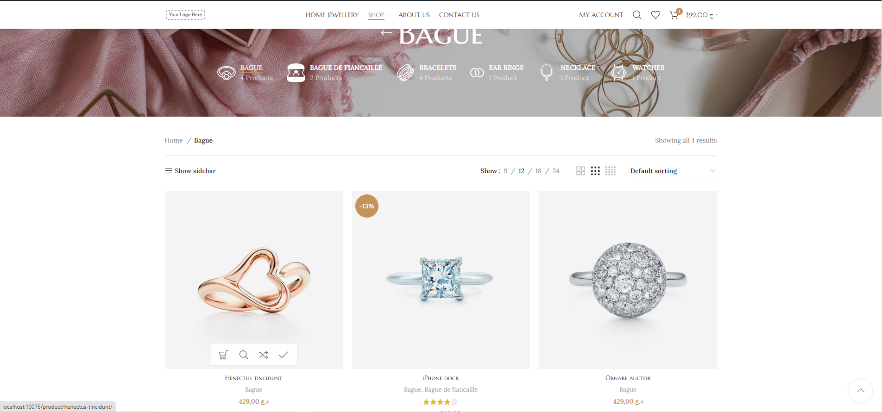Open the shopping cart icon
Viewport: 882px width, 412px height.
[674, 15]
